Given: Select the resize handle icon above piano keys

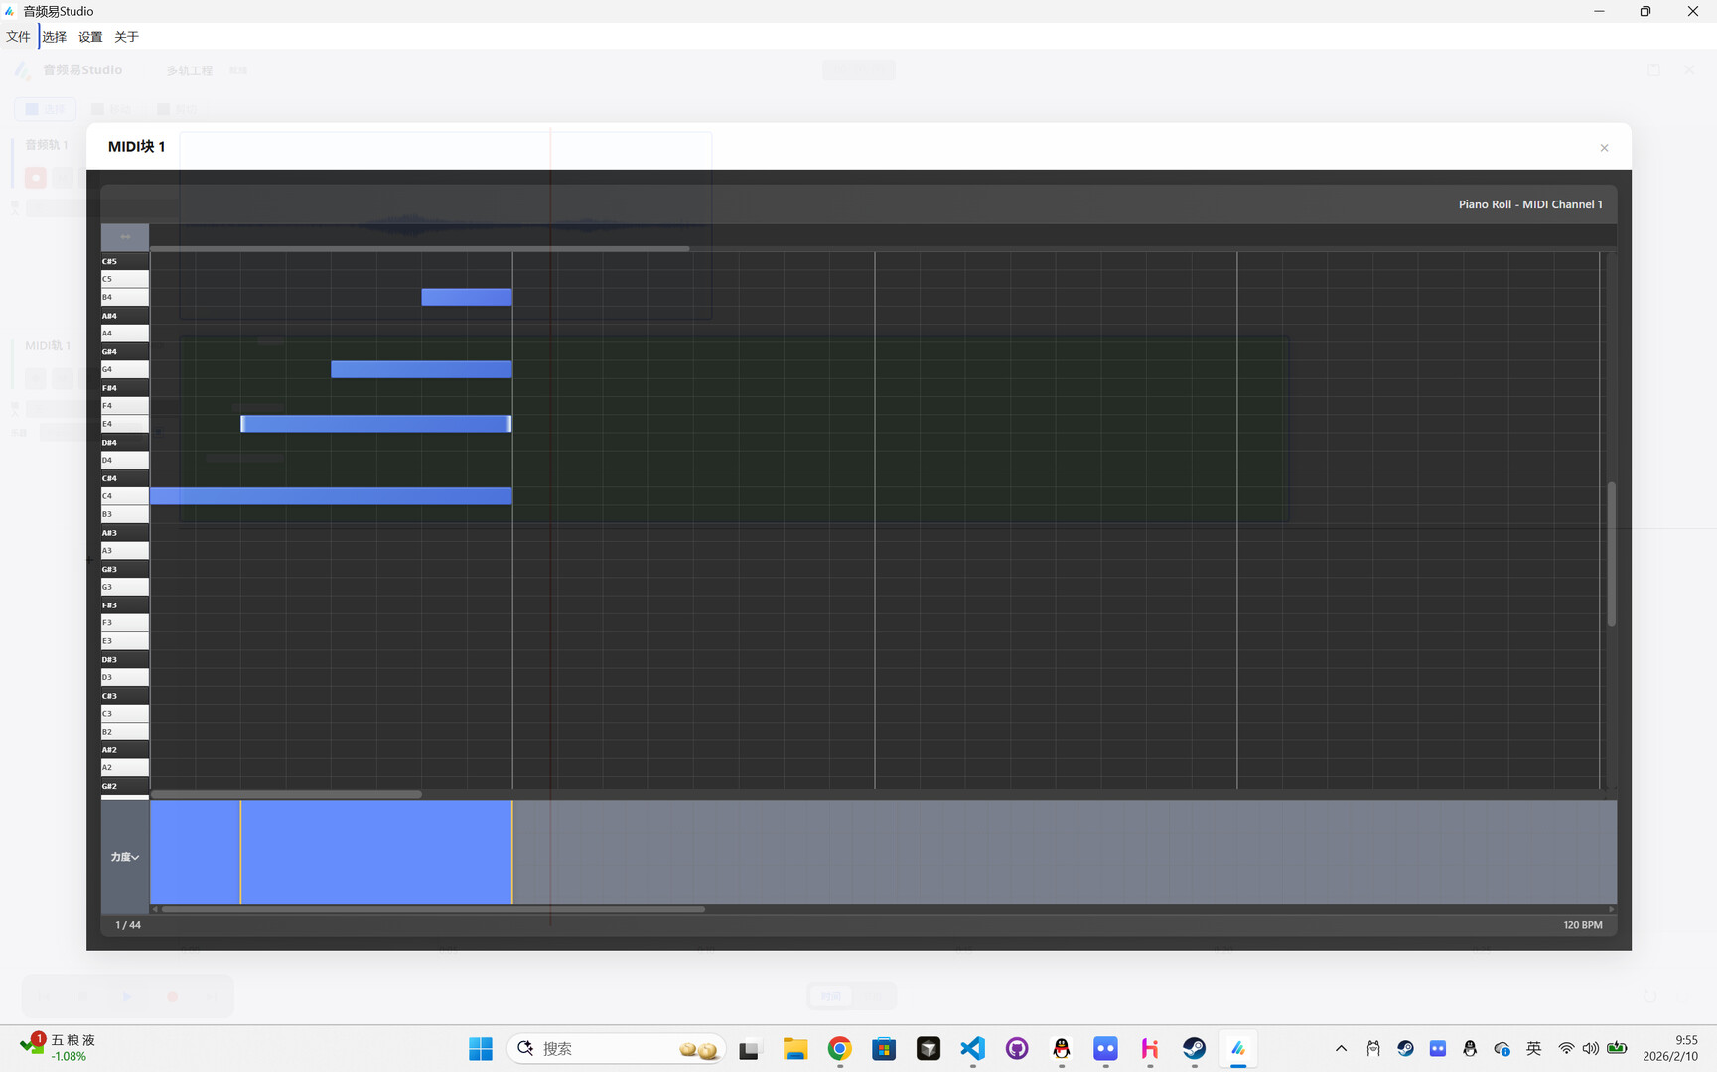Looking at the screenshot, I should point(124,236).
